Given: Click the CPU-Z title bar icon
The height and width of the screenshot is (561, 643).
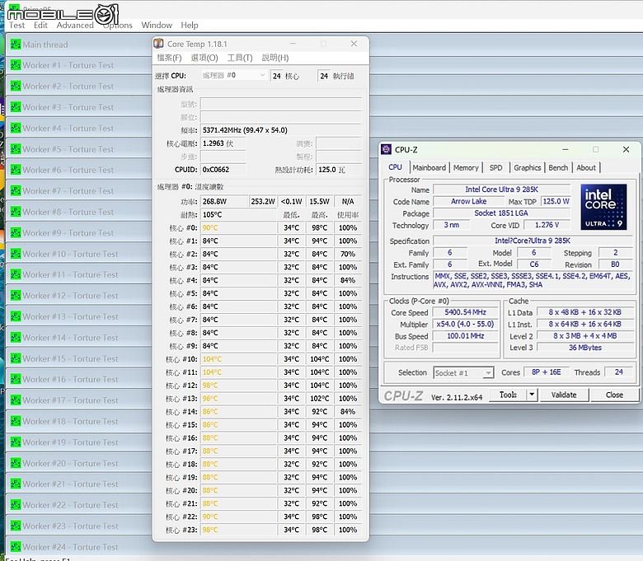Looking at the screenshot, I should pyautogui.click(x=387, y=149).
